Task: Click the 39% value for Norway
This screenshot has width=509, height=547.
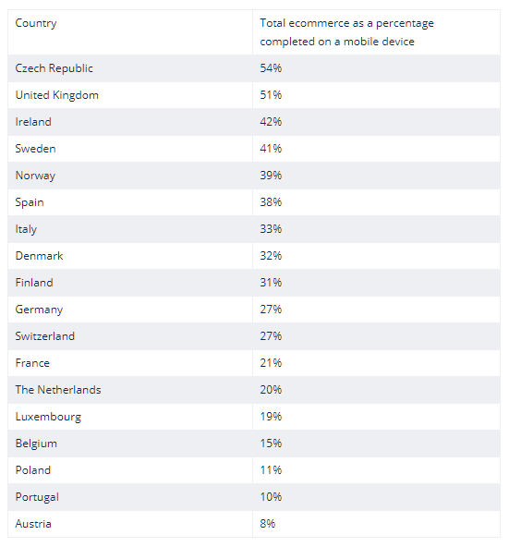Action: 271,176
